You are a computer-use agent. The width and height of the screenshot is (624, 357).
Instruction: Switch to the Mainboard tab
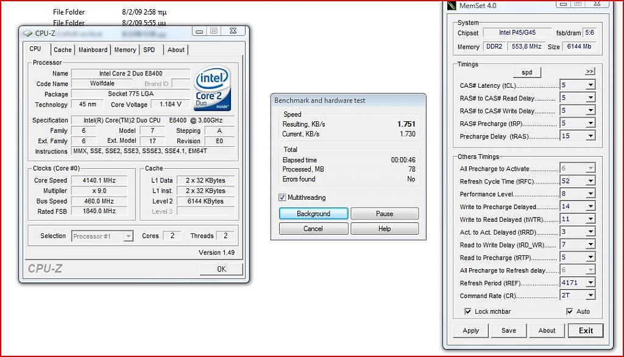pos(93,50)
